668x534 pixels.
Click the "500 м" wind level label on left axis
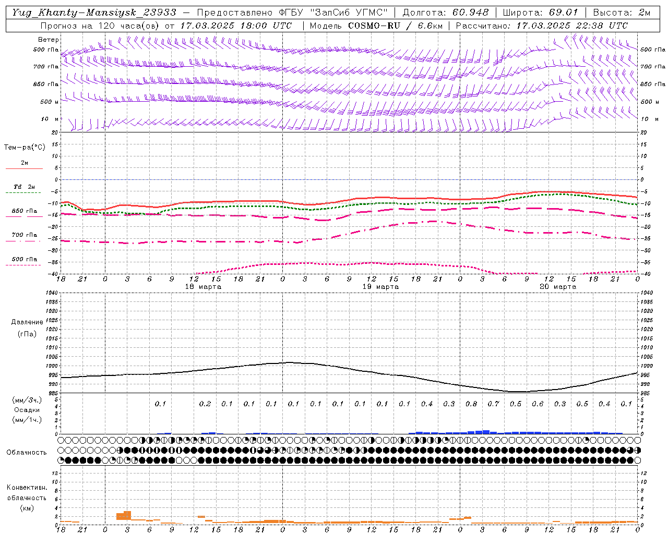coord(50,102)
